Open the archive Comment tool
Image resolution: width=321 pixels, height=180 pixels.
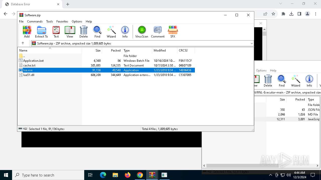(x=158, y=32)
